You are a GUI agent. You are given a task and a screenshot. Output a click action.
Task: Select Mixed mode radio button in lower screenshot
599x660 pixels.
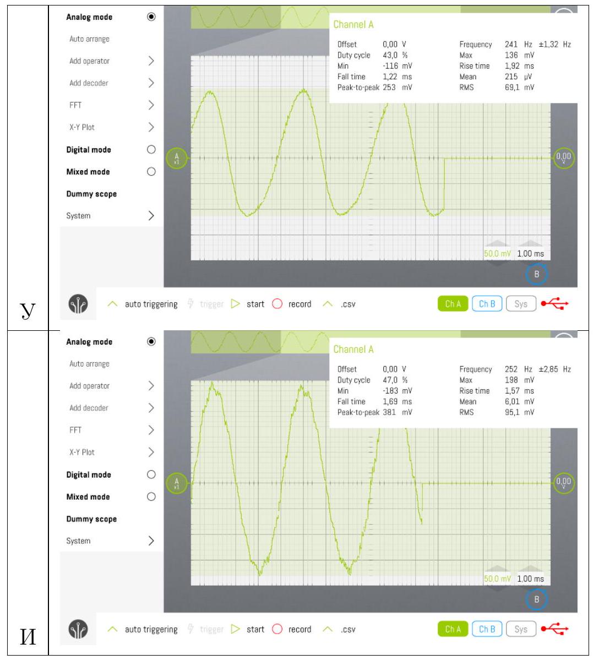click(x=151, y=497)
